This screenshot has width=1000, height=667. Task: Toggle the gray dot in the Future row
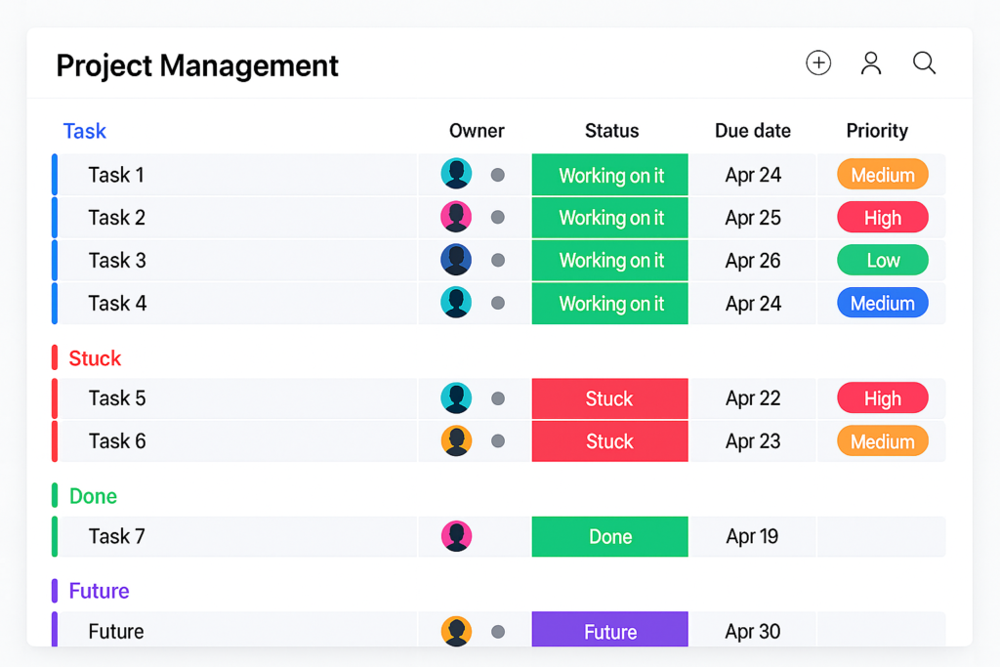coord(498,632)
